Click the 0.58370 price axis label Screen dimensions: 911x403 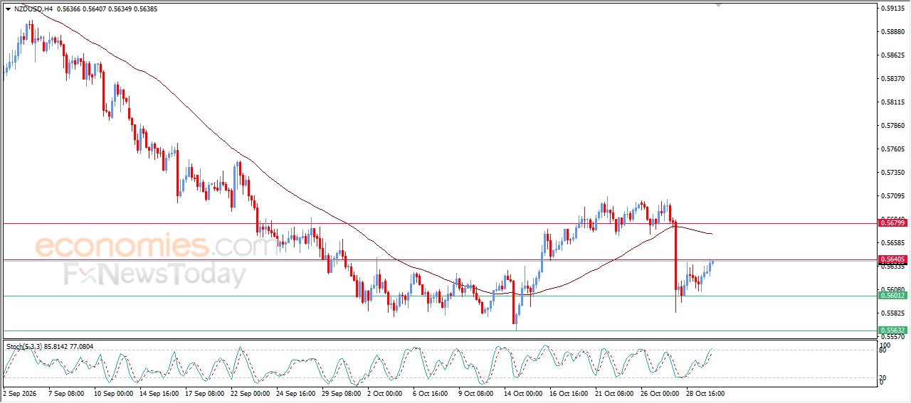click(894, 79)
